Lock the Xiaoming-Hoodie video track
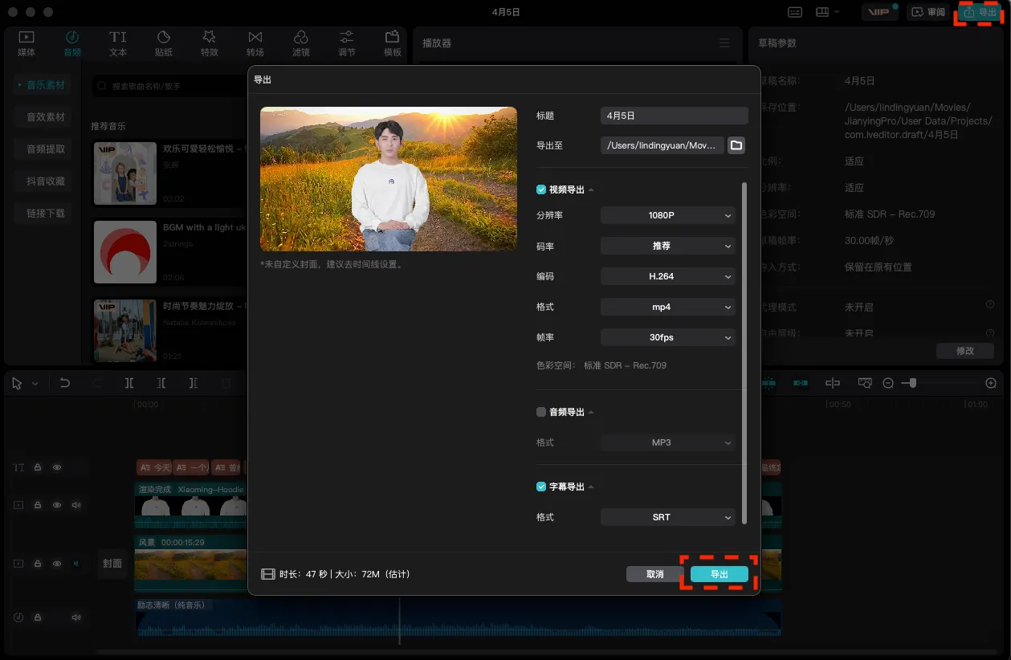The height and width of the screenshot is (660, 1011). click(x=38, y=505)
